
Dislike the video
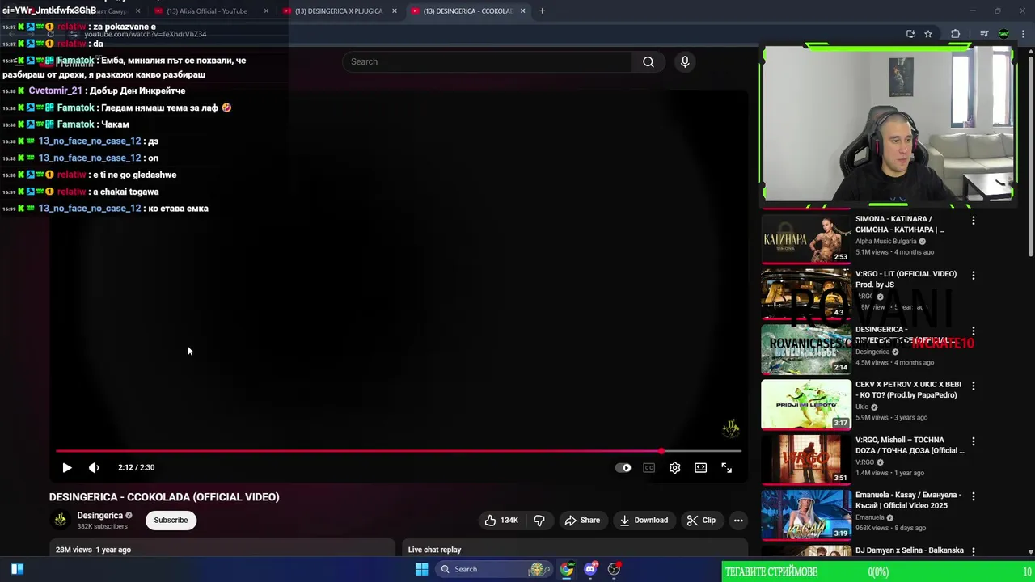coord(539,520)
